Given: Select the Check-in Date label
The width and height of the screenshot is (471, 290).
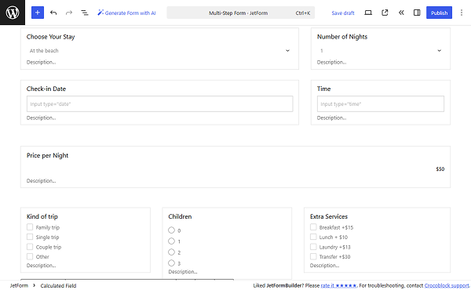Looking at the screenshot, I should 46,89.
